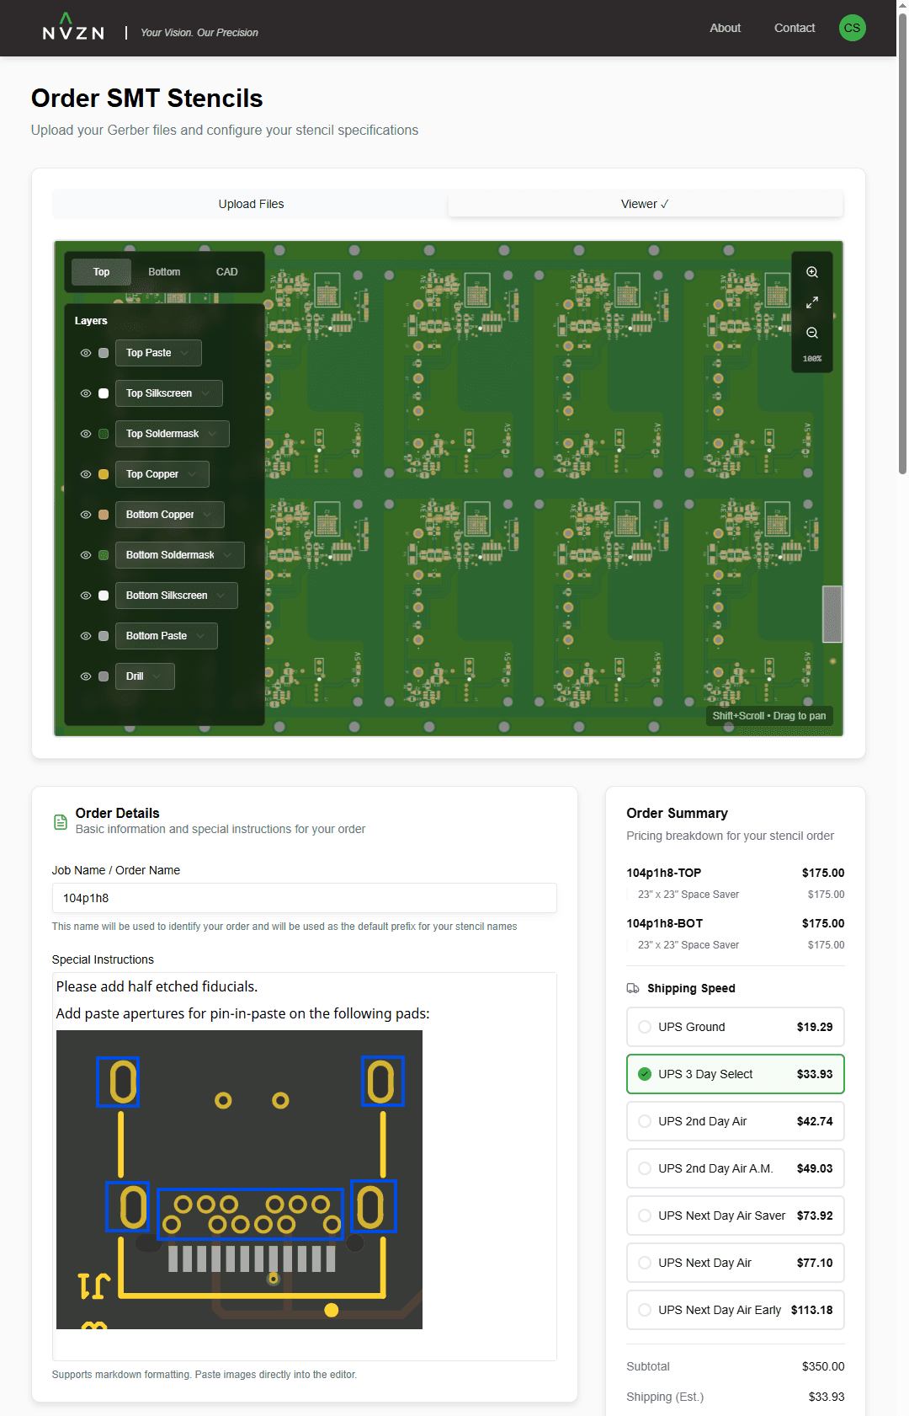This screenshot has height=1416, width=909.
Task: Change Bottom Silkscreen layer color swatch
Action: (x=104, y=596)
